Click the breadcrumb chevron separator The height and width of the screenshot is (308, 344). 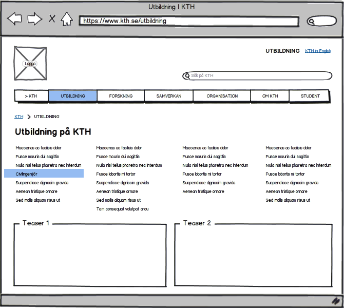point(29,117)
